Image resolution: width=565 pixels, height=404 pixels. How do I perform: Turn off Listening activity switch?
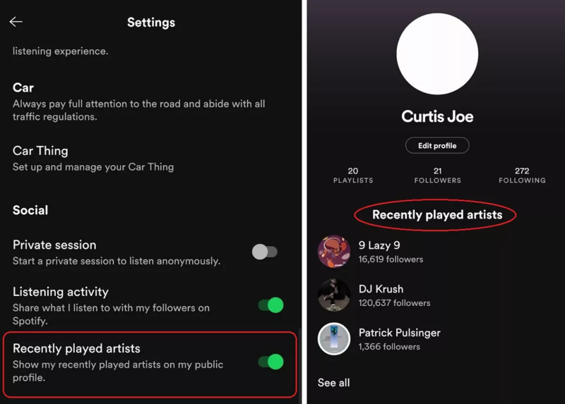[271, 305]
